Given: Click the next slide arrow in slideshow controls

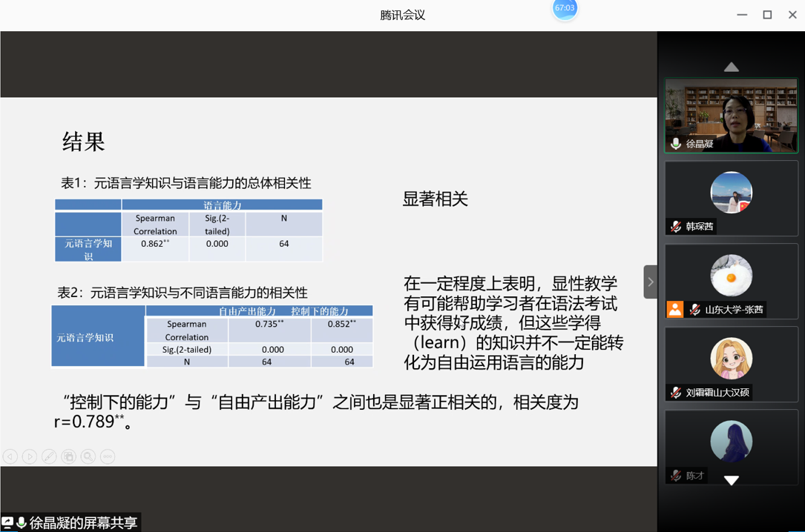Looking at the screenshot, I should [x=30, y=456].
